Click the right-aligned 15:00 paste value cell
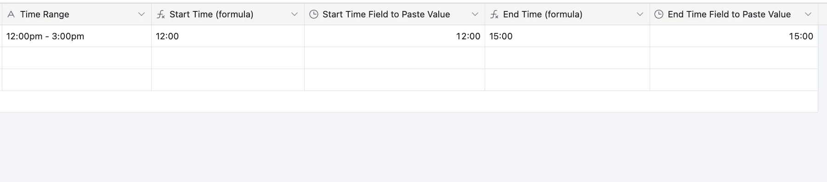 click(734, 36)
